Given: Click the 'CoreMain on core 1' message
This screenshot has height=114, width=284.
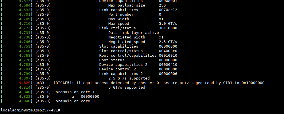Looking at the screenshot, I should pyautogui.click(x=74, y=92).
